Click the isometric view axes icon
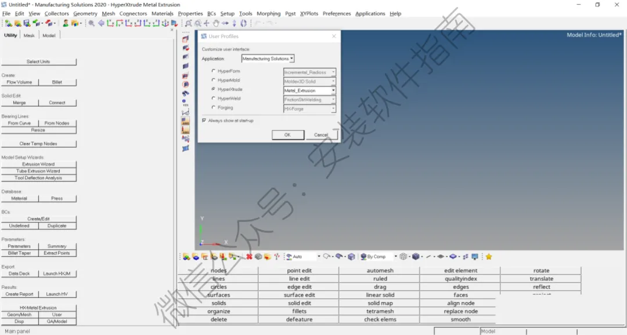Image resolution: width=627 pixels, height=335 pixels. click(x=165, y=23)
